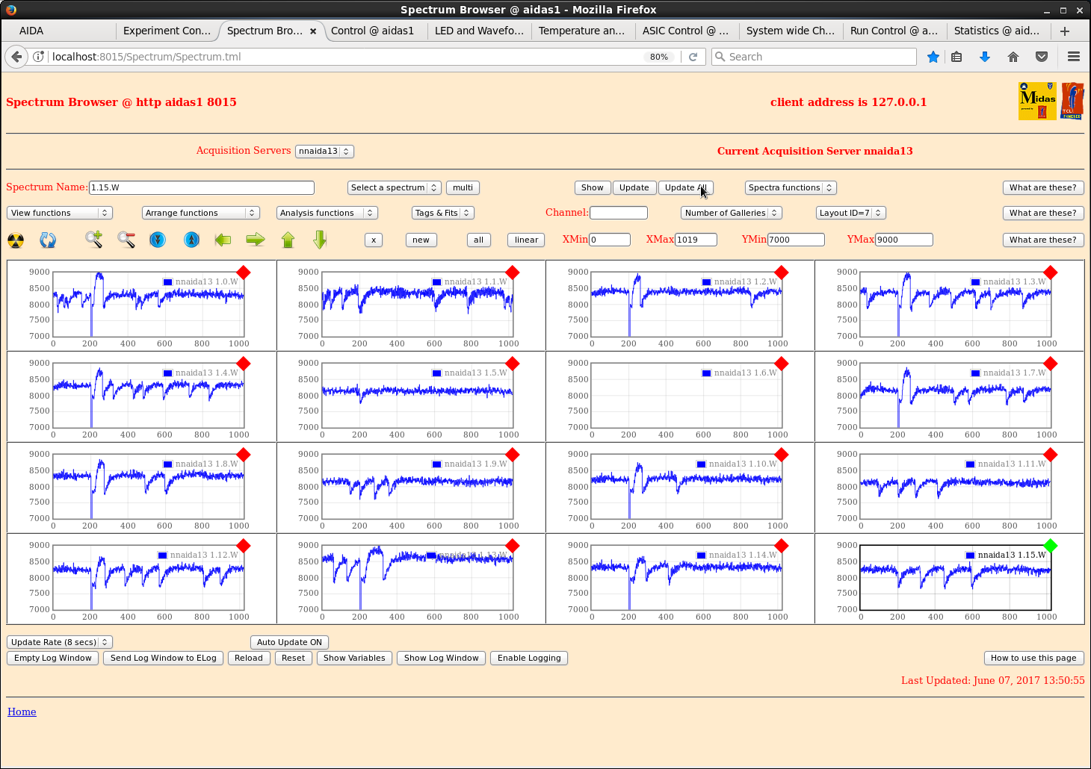The image size is (1091, 769).
Task: Click red diamond marker on nnaida13 1.0.W
Action: [x=244, y=273]
